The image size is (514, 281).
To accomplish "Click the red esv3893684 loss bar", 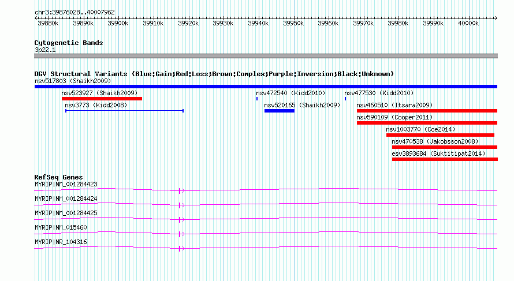I will tap(445, 159).
